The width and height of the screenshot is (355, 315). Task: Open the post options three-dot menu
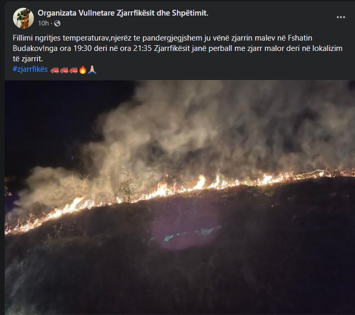pyautogui.click(x=341, y=17)
